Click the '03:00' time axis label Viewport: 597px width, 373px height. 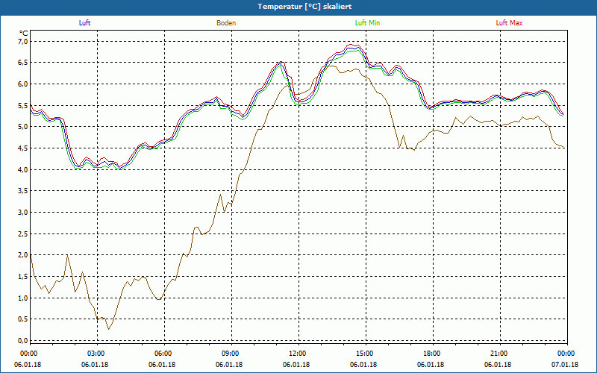97,354
